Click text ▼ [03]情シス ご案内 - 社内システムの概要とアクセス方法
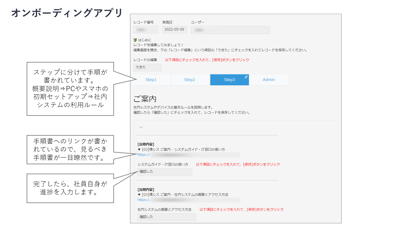 point(183,194)
